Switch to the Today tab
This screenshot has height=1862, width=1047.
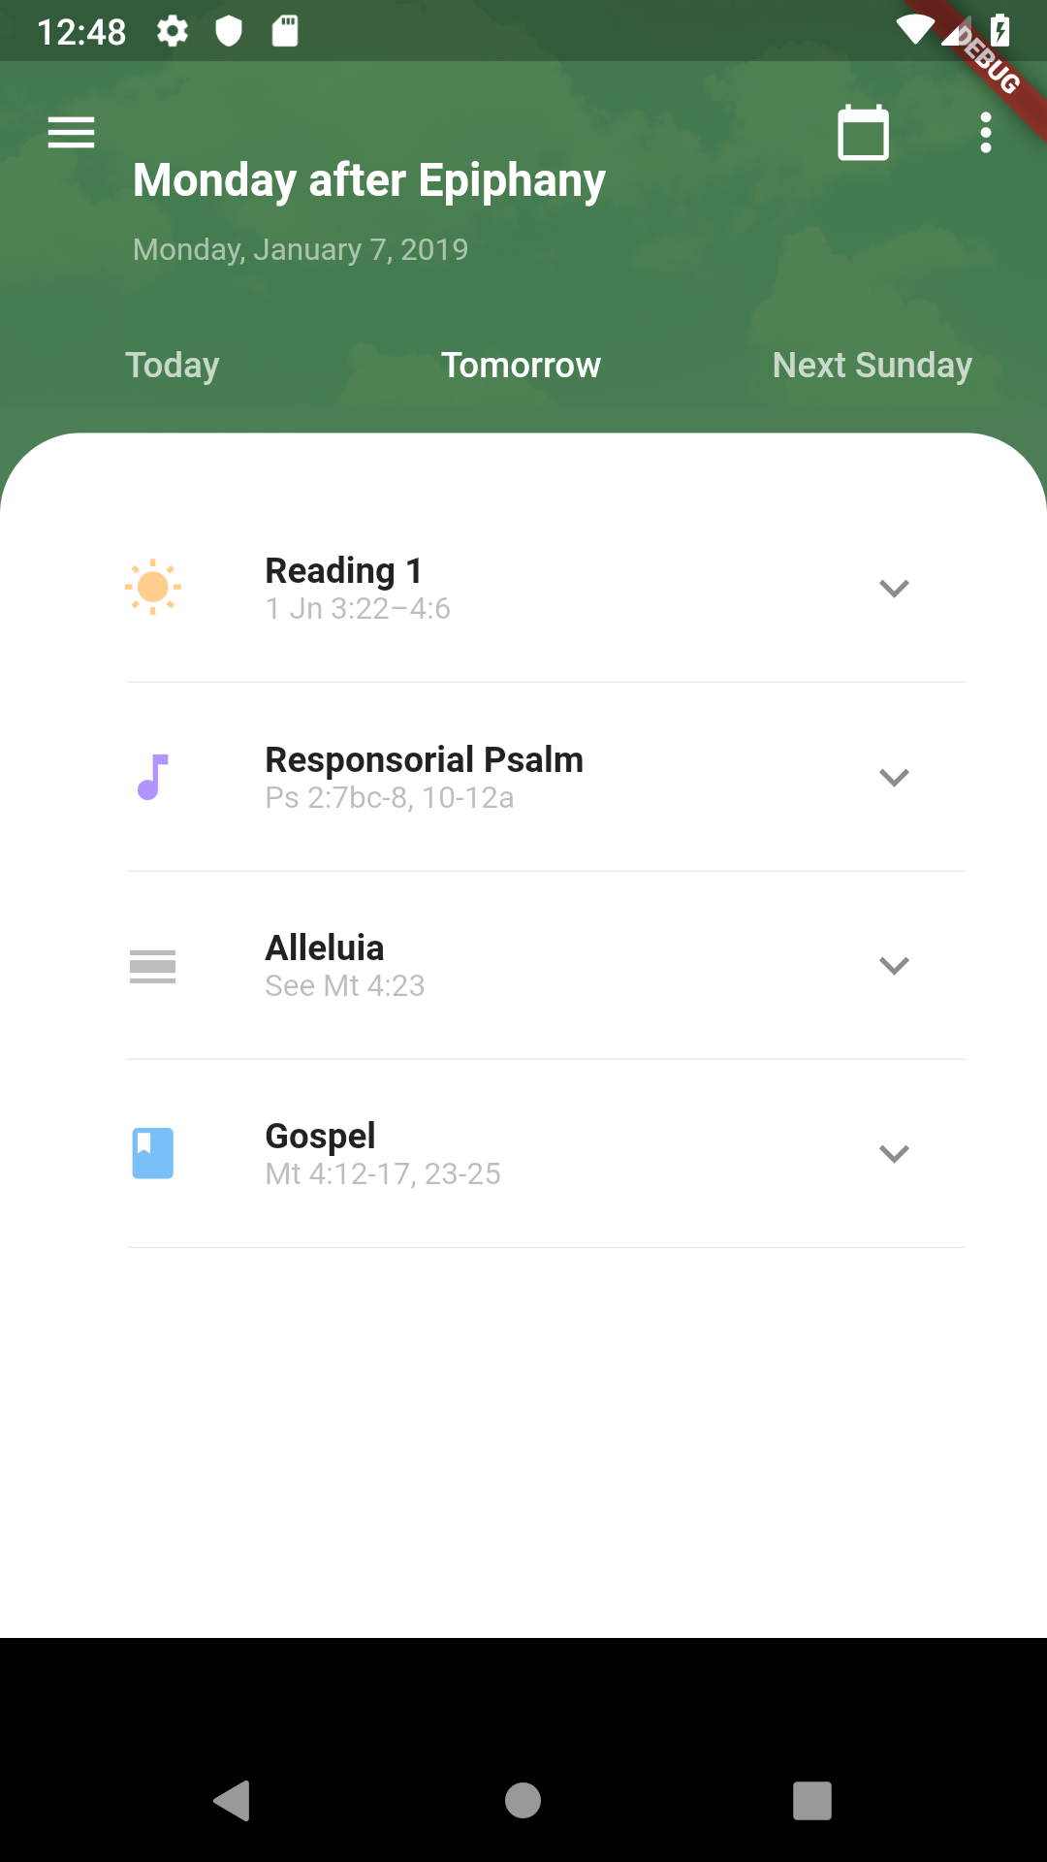click(173, 366)
